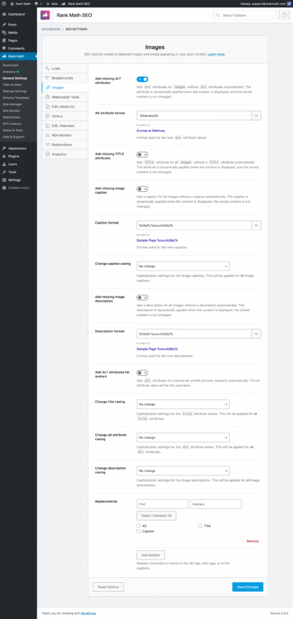This screenshot has height=619, width=293.
Task: Click the Plugins plug icon
Action: click(4, 157)
